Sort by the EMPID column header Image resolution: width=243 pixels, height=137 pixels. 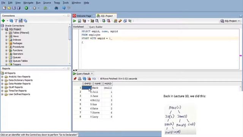(x=87, y=84)
